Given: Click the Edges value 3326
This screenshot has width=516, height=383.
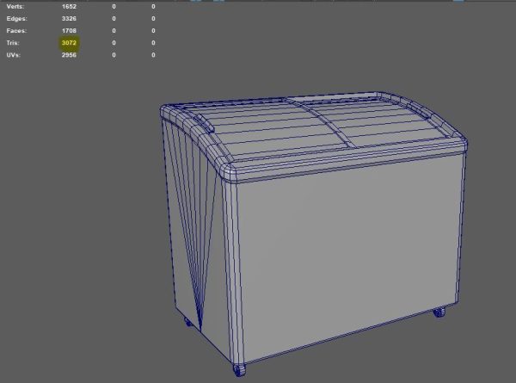Looking at the screenshot, I should [x=69, y=19].
